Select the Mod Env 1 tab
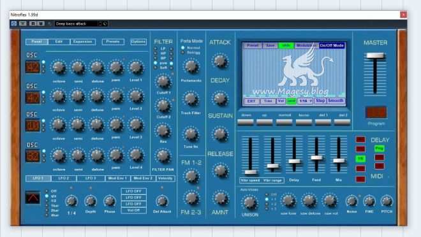Viewport: 421px width, 237px height. [117, 178]
